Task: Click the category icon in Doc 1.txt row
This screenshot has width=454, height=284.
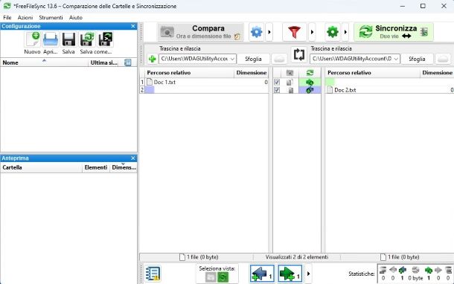Action: coord(290,83)
